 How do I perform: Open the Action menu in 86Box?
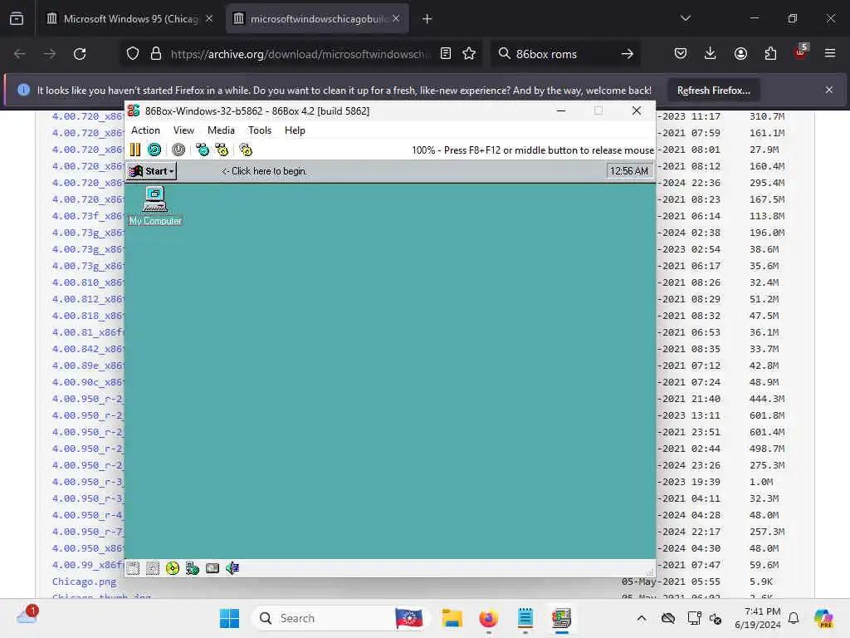[145, 130]
